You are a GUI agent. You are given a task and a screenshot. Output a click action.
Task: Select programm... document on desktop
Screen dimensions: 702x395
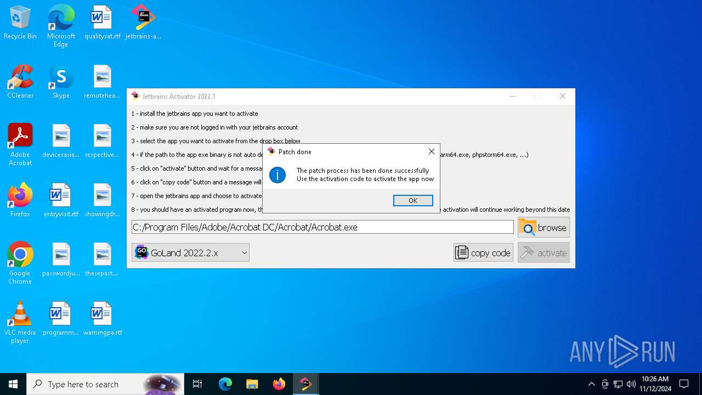61,319
